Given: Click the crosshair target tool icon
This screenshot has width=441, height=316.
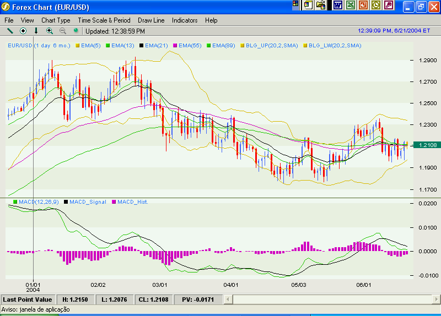Looking at the screenshot, I should [x=23, y=31].
